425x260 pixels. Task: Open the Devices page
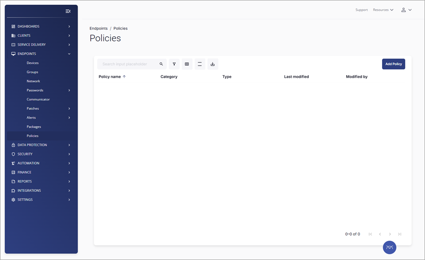point(33,63)
